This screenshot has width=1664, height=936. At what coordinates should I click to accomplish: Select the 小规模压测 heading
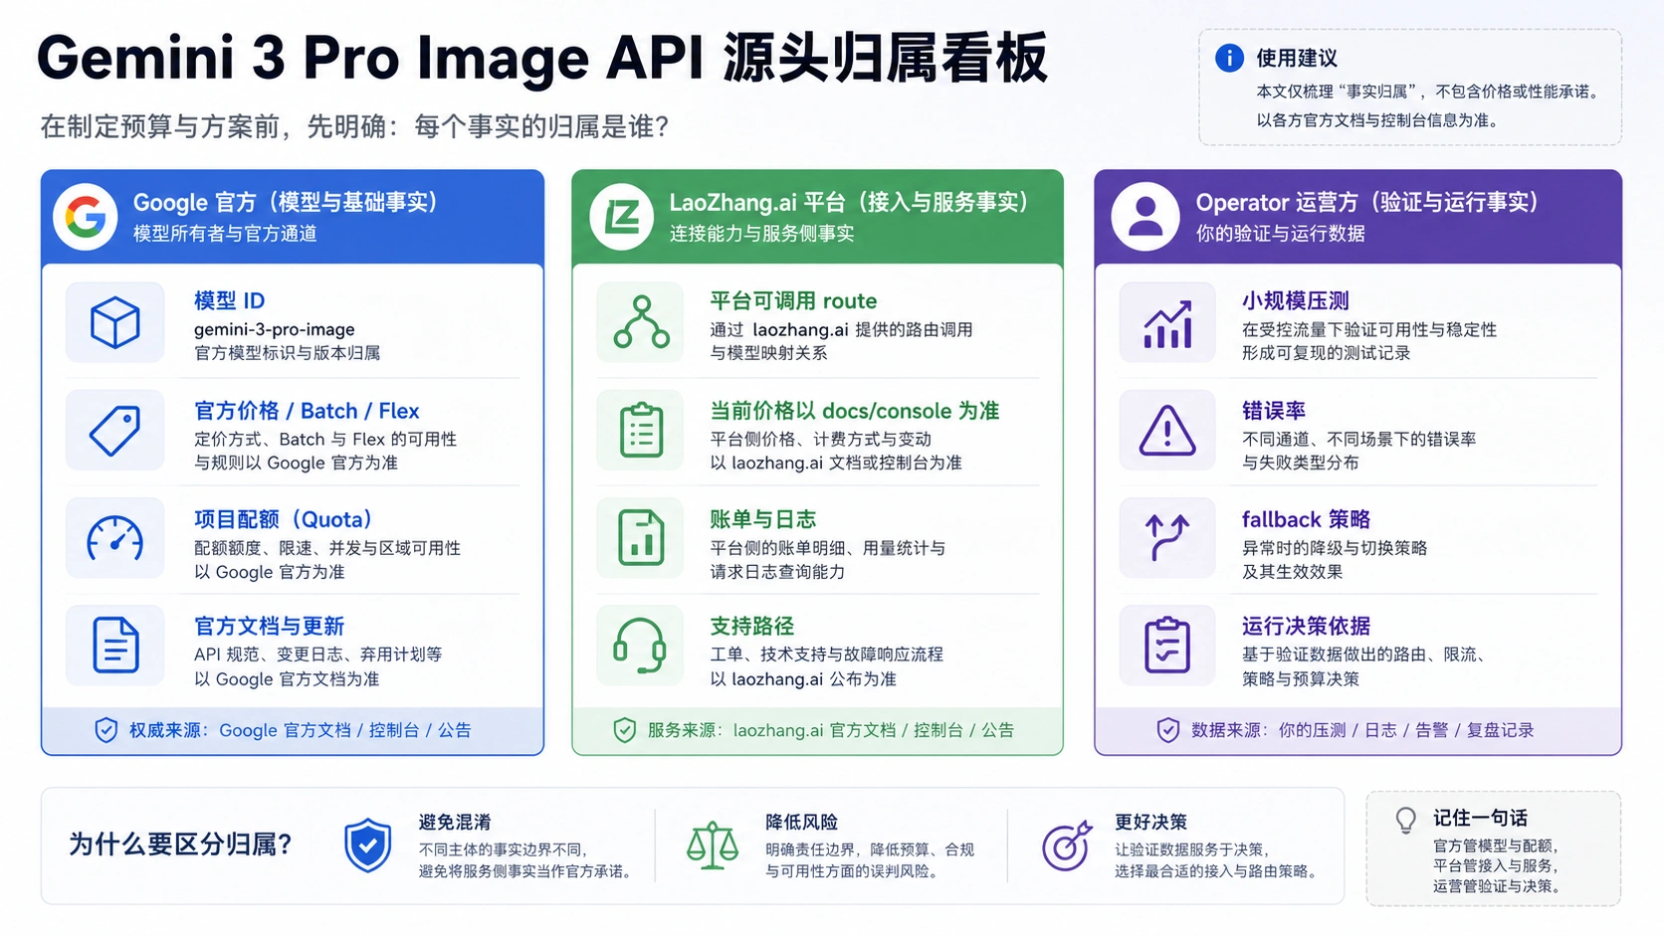pyautogui.click(x=1295, y=300)
